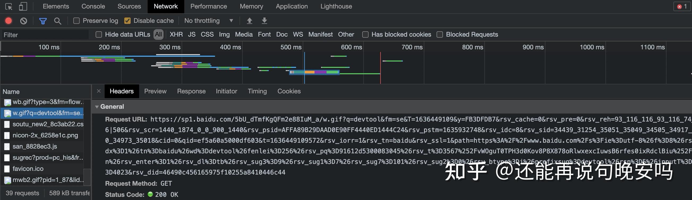This screenshot has height=200, width=692.
Task: Toggle the device toolbar icon
Action: pyautogui.click(x=23, y=6)
